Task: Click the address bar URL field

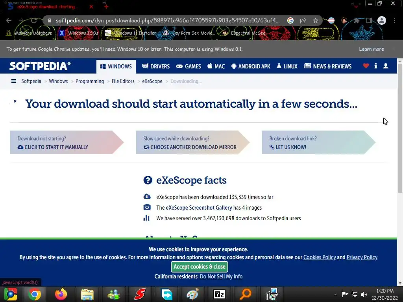Action: pos(167,20)
